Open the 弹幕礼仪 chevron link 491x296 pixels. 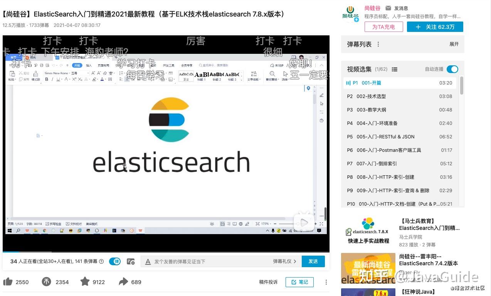pyautogui.click(x=285, y=261)
